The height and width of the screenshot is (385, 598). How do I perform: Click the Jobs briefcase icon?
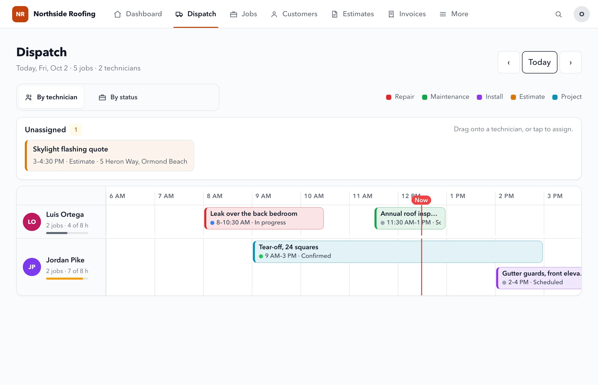233,14
